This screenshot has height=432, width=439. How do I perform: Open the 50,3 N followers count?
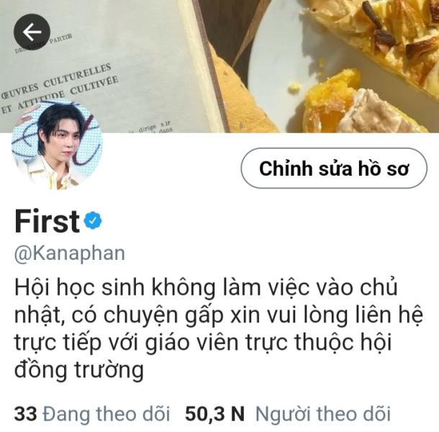click(214, 414)
